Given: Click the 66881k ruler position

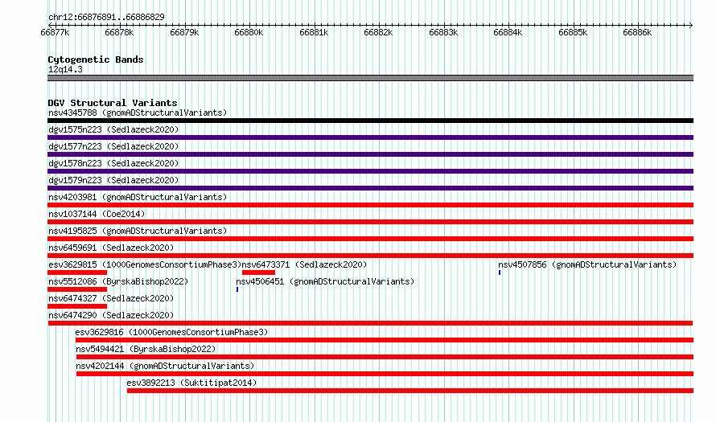Looking at the screenshot, I should click(x=314, y=32).
